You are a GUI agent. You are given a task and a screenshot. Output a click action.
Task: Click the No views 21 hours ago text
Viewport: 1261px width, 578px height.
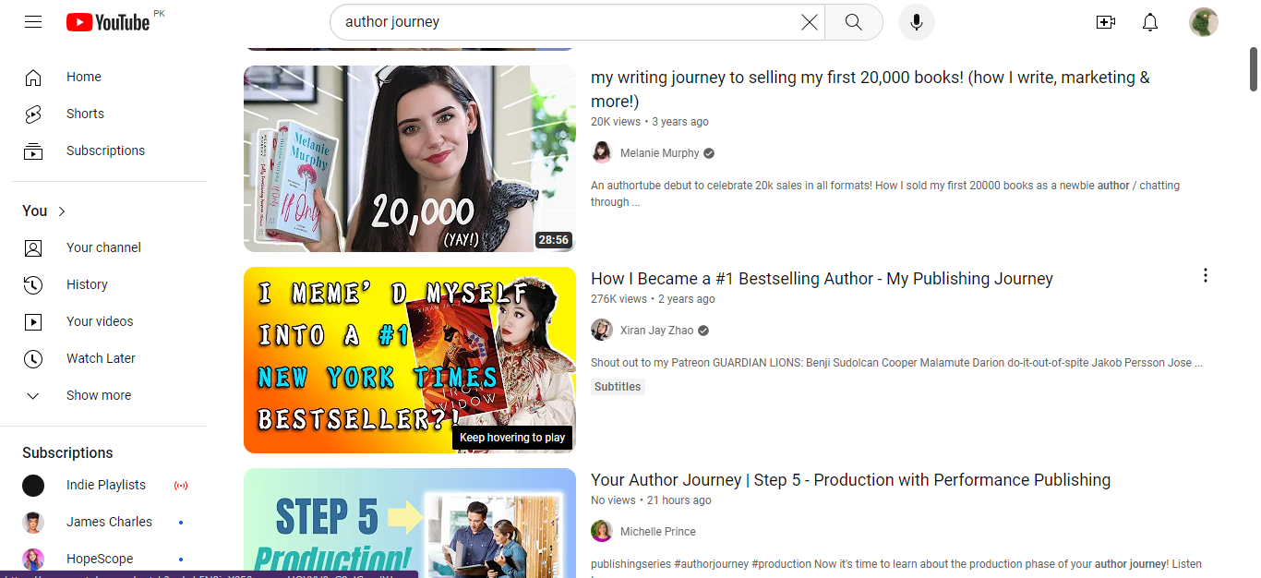pyautogui.click(x=651, y=500)
